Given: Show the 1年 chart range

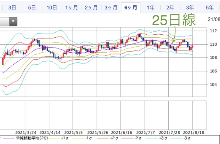Looking at the screenshot, I should click(x=150, y=8).
